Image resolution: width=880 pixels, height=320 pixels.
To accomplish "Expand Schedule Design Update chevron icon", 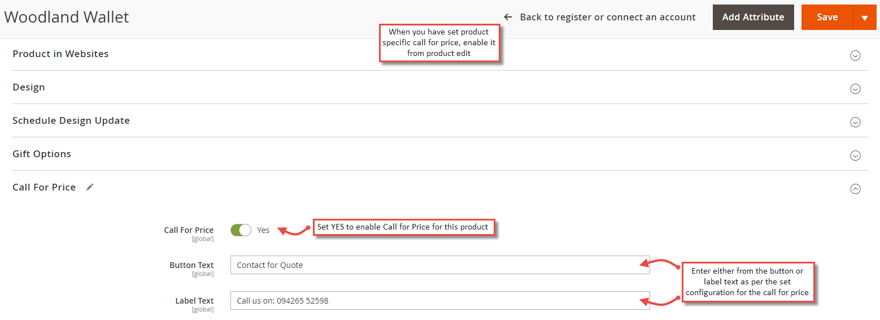I will click(x=855, y=122).
